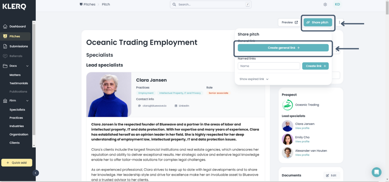This screenshot has height=182, width=389.
Task: Expand the Docs section chevron
Action: pyautogui.click(x=27, y=66)
